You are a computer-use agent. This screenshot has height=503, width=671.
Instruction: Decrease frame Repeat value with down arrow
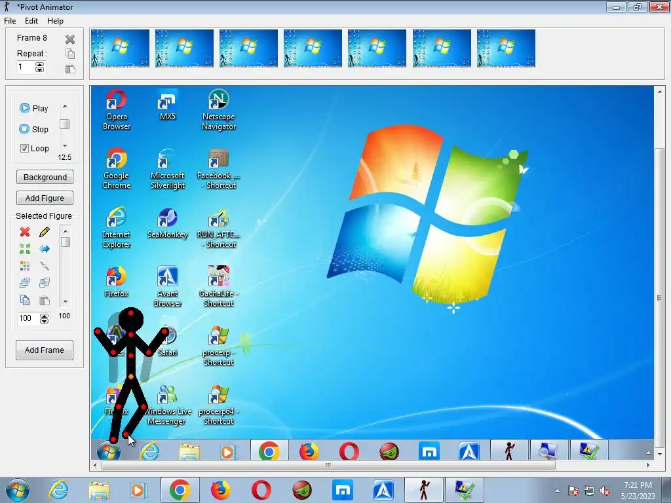point(40,69)
